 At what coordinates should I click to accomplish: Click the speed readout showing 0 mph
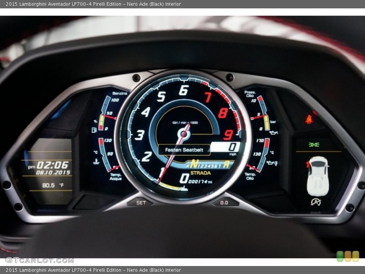point(225,148)
